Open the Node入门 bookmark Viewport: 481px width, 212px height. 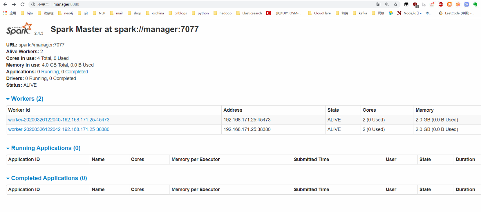(415, 13)
